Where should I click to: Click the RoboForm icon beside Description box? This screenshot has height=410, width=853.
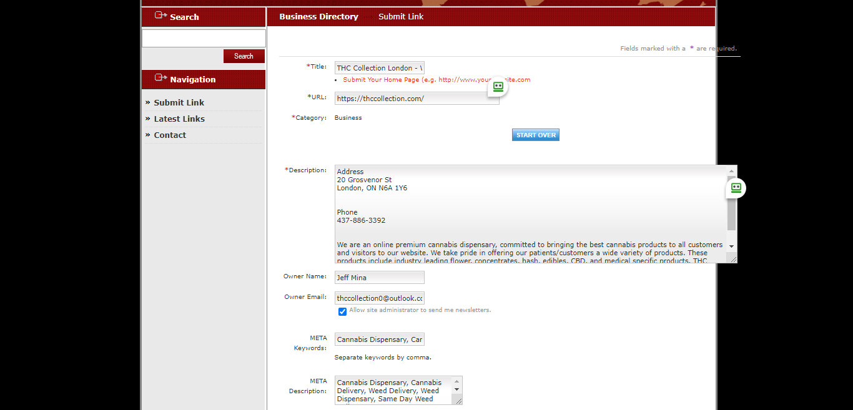click(x=736, y=188)
